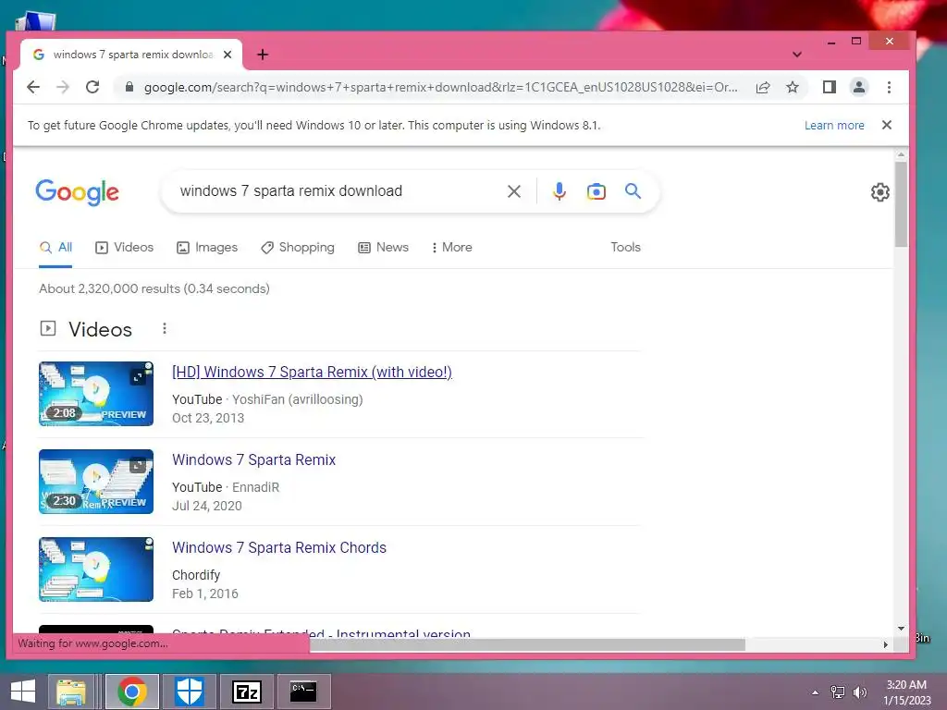The width and height of the screenshot is (947, 710).
Task: Select the All results tab
Action: click(x=55, y=248)
